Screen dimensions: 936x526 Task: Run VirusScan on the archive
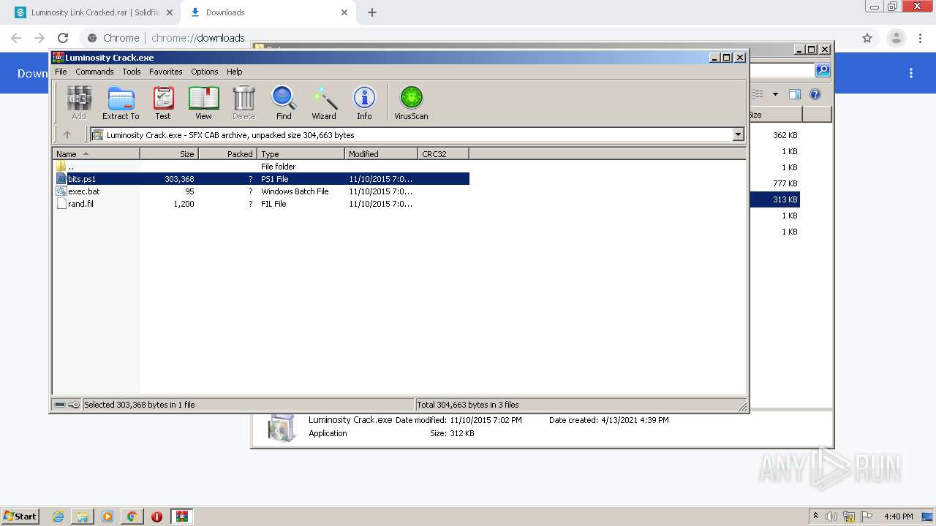411,102
